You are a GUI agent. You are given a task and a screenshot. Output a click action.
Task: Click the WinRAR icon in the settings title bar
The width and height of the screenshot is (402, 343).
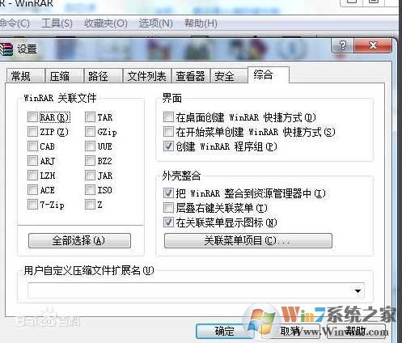tap(6, 49)
